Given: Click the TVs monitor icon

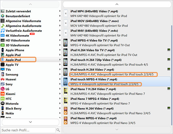Looking at the screenshot, I should tap(3, 69).
